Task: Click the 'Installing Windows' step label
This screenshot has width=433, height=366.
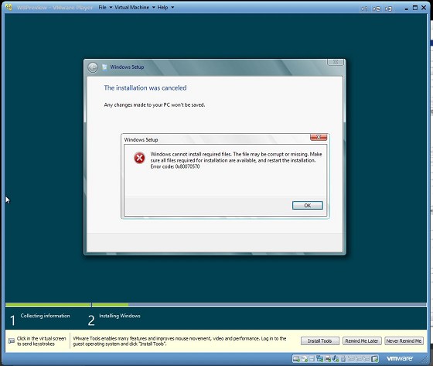Action: point(120,316)
